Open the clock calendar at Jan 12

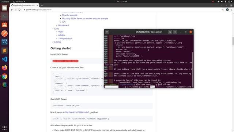[121, 1]
